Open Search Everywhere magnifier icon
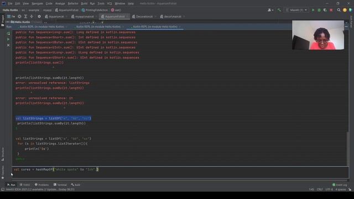 click(x=339, y=10)
